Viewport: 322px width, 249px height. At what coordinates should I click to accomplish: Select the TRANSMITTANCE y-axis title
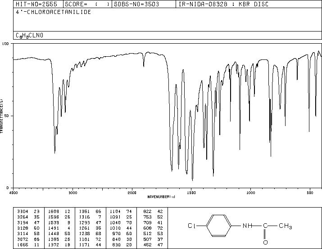click(x=1, y=116)
